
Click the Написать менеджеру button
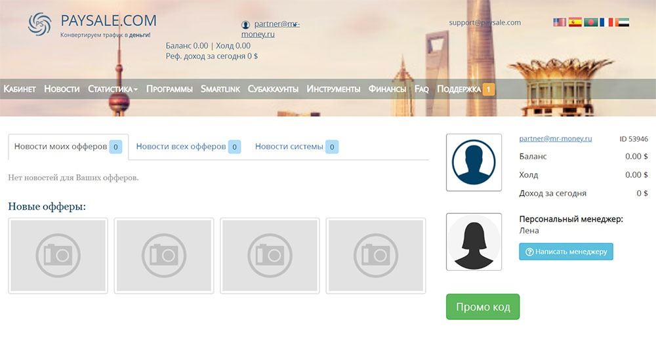(566, 252)
